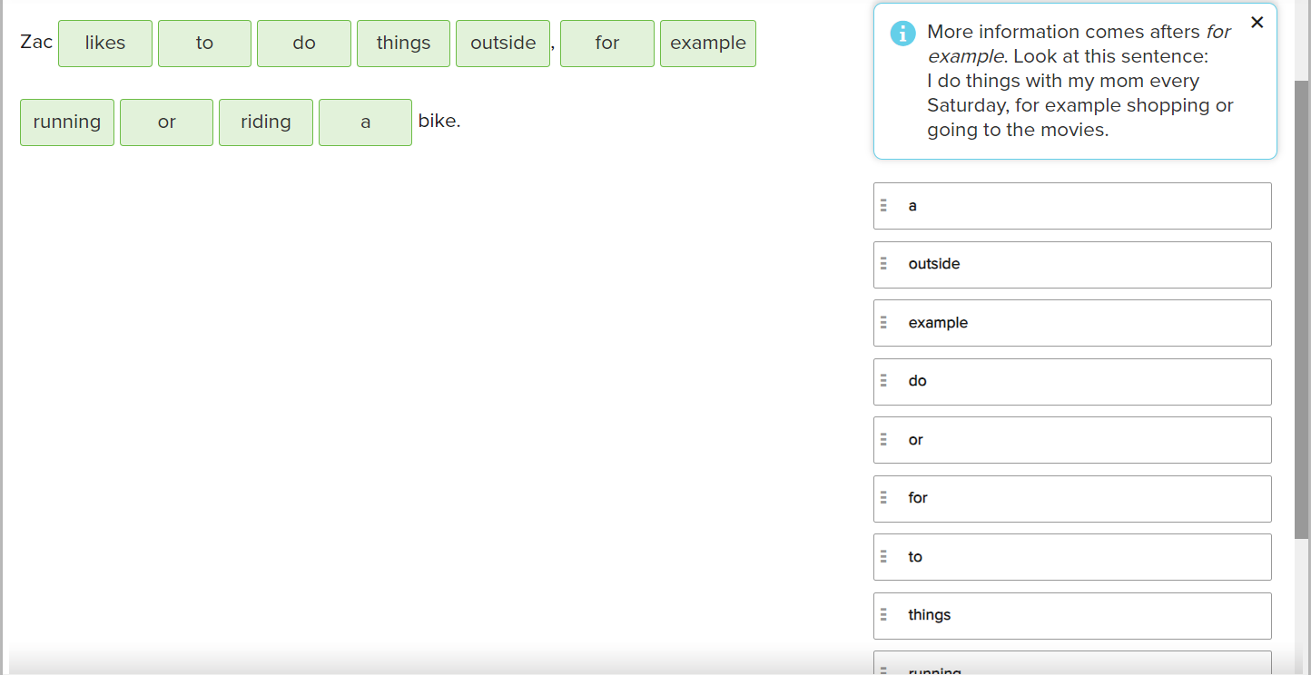1311x675 pixels.
Task: Click drag handle icon beside 'things' item
Action: tap(883, 615)
